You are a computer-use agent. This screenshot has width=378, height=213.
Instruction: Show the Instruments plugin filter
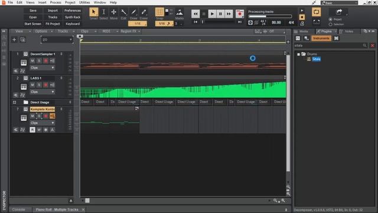[321, 38]
